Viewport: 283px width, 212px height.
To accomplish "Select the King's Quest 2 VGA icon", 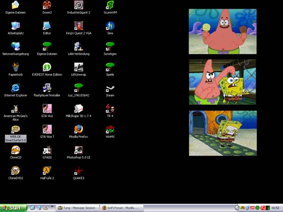I will [x=78, y=26].
